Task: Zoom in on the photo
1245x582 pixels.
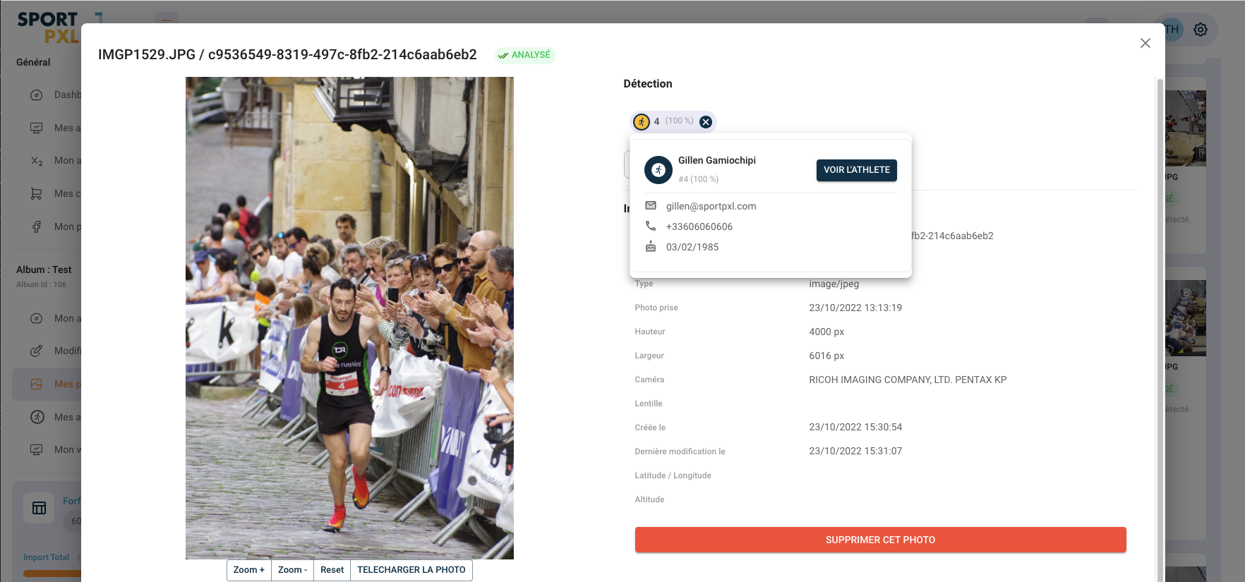Action: (249, 570)
